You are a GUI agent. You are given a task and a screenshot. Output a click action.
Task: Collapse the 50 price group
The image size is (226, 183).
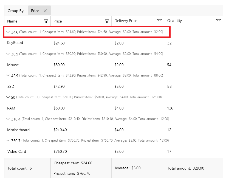click(8, 97)
